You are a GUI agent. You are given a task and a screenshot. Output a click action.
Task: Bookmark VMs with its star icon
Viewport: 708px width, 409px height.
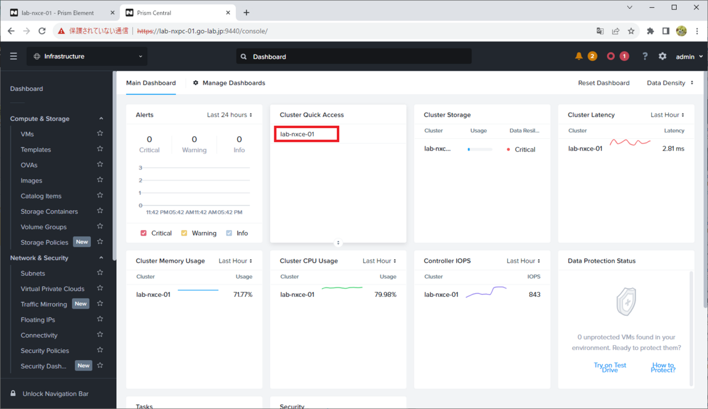100,134
